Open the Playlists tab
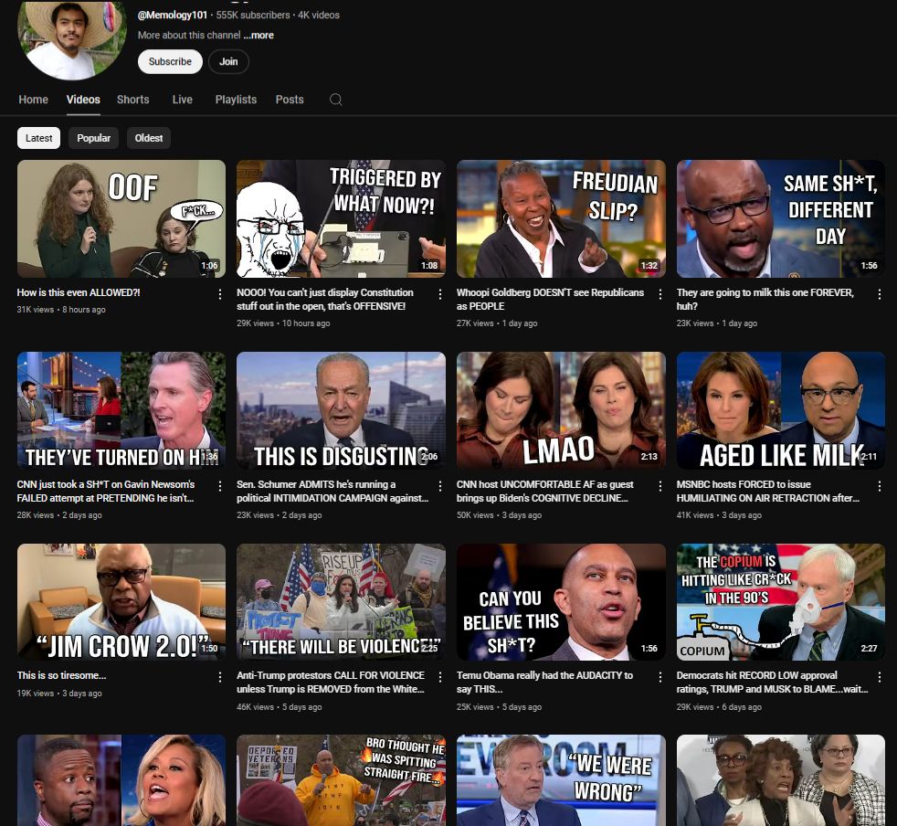This screenshot has width=897, height=826. [x=236, y=100]
